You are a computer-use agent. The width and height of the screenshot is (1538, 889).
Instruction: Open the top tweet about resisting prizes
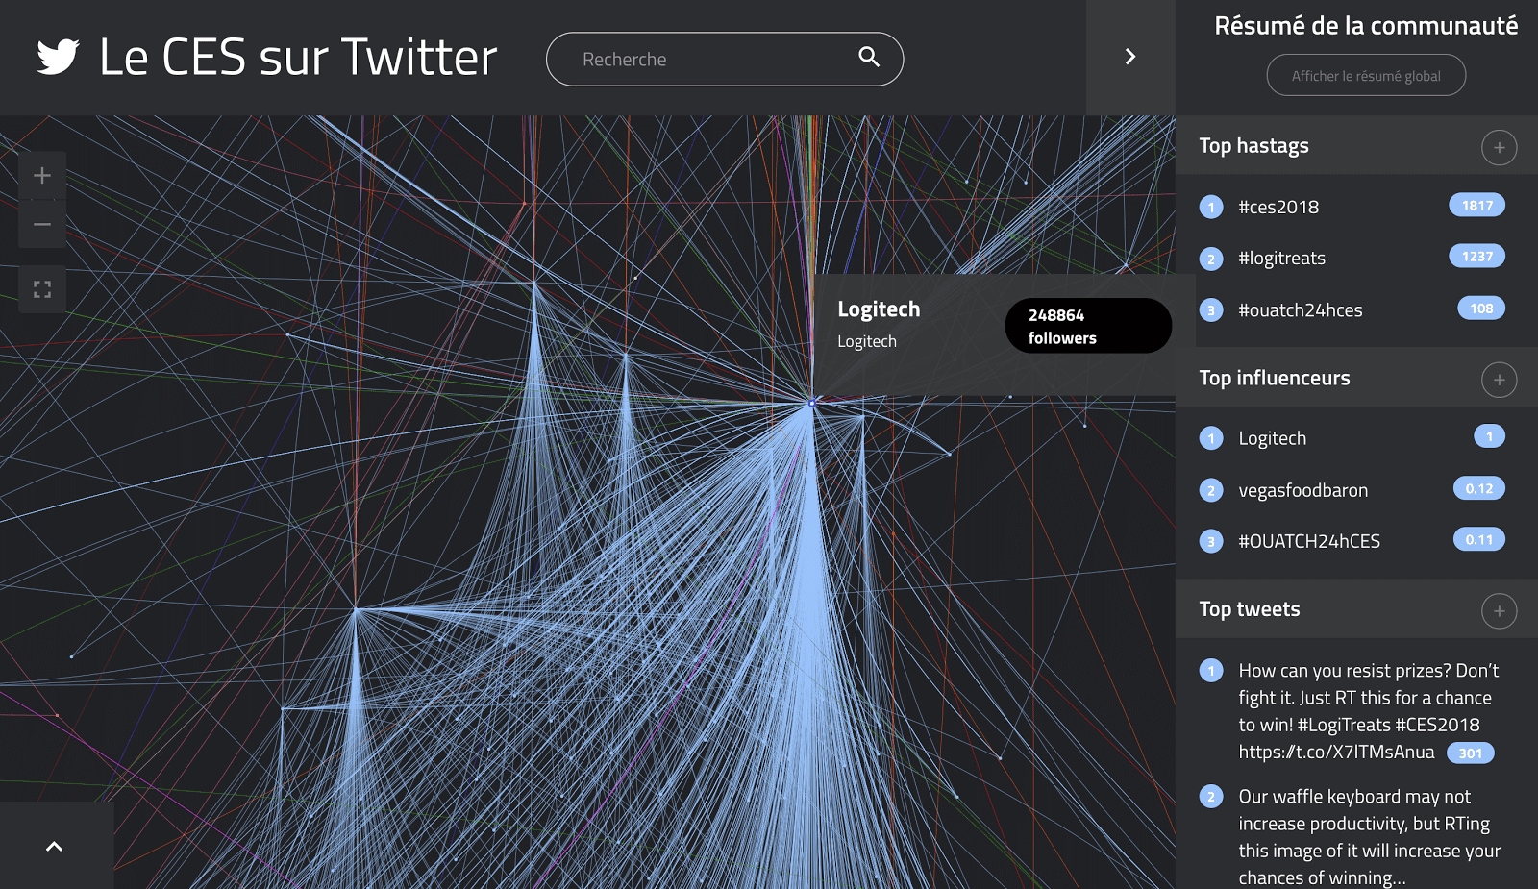point(1368,711)
